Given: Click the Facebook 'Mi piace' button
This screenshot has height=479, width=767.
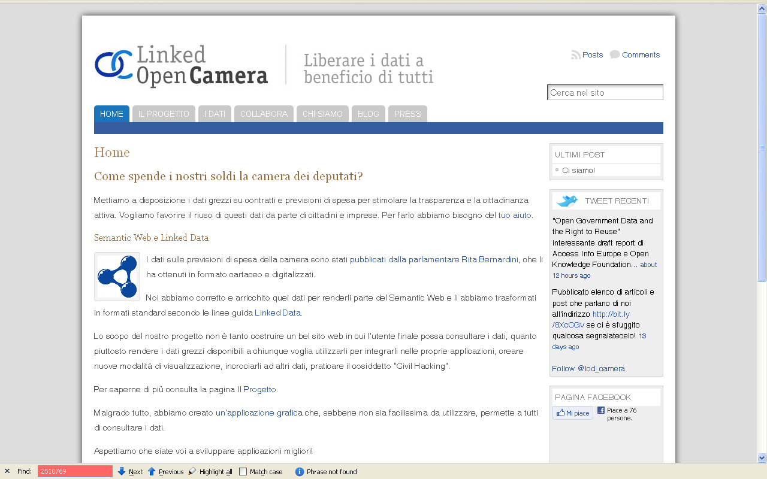Looking at the screenshot, I should click(x=573, y=413).
